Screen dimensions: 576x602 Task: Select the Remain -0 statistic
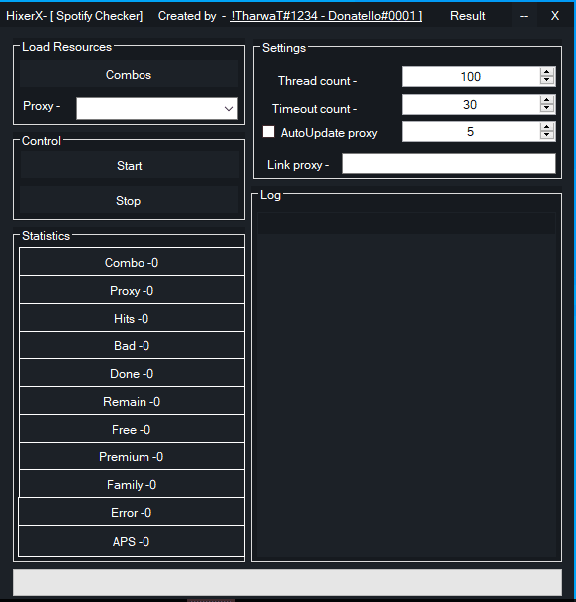click(132, 401)
